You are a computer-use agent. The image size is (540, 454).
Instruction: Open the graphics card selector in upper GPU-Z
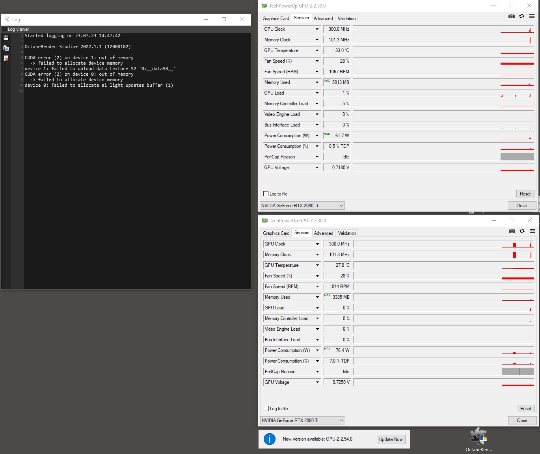point(302,206)
